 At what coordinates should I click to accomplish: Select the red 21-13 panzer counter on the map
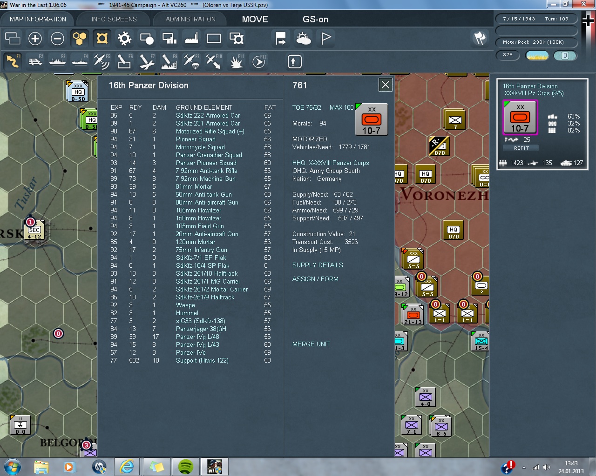(x=413, y=314)
